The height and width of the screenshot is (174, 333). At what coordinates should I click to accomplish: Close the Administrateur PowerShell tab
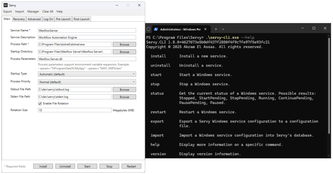click(x=205, y=29)
